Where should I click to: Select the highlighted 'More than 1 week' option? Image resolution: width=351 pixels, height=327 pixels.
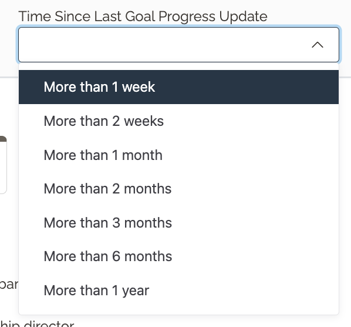(x=178, y=87)
